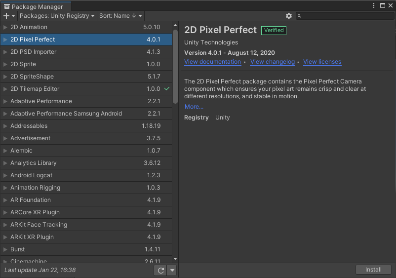This screenshot has width=396, height=278.
Task: Open the Packages: Unity Registry dropdown
Action: (57, 16)
